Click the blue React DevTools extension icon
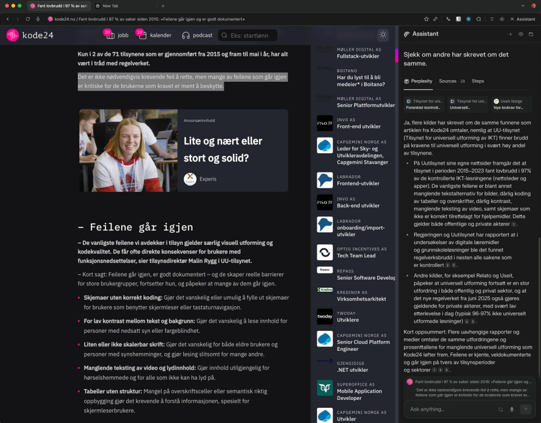Viewport: 541px width, 423px height. click(468, 19)
